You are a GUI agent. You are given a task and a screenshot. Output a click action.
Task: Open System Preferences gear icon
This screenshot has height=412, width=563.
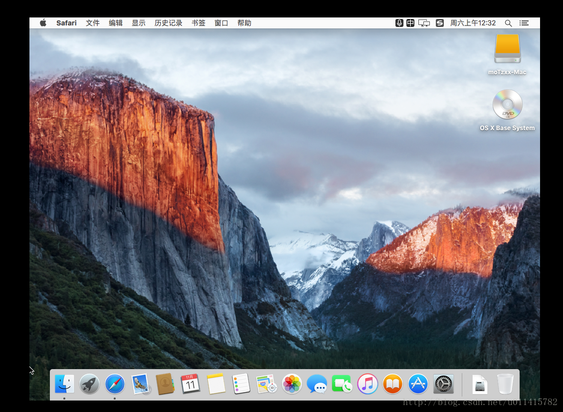pyautogui.click(x=443, y=384)
